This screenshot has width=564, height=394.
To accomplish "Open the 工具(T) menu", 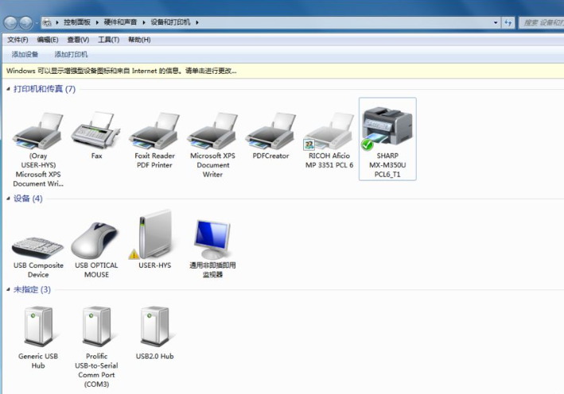I will 108,40.
